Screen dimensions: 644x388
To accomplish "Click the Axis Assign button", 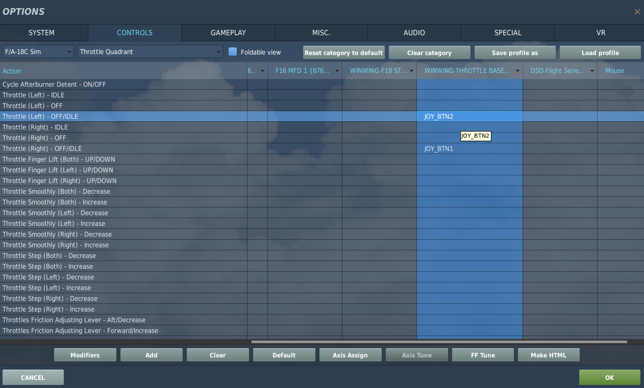I will 350,355.
